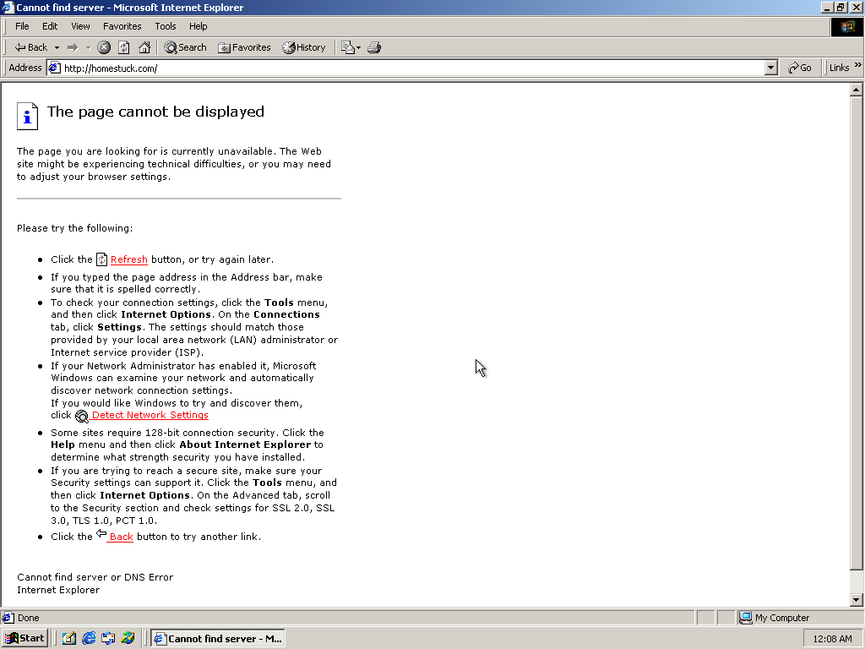Open the File menu

[22, 26]
